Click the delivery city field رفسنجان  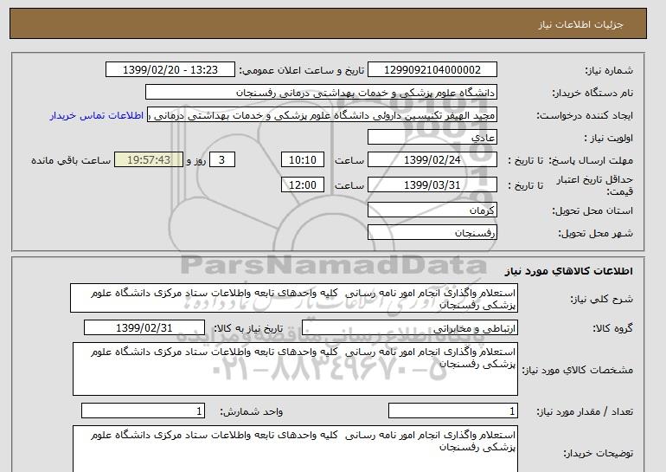(x=432, y=233)
